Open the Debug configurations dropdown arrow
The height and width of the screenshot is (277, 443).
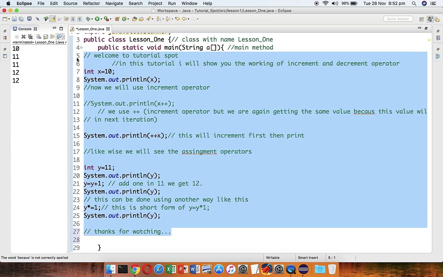point(92,19)
